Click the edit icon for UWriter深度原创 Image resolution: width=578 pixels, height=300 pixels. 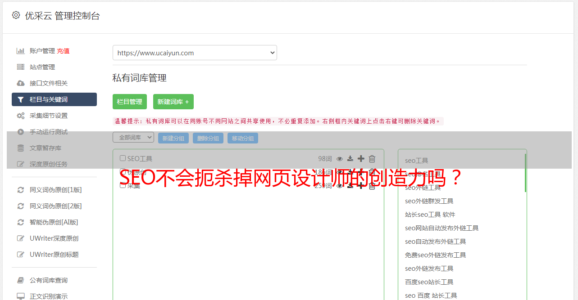point(20,238)
